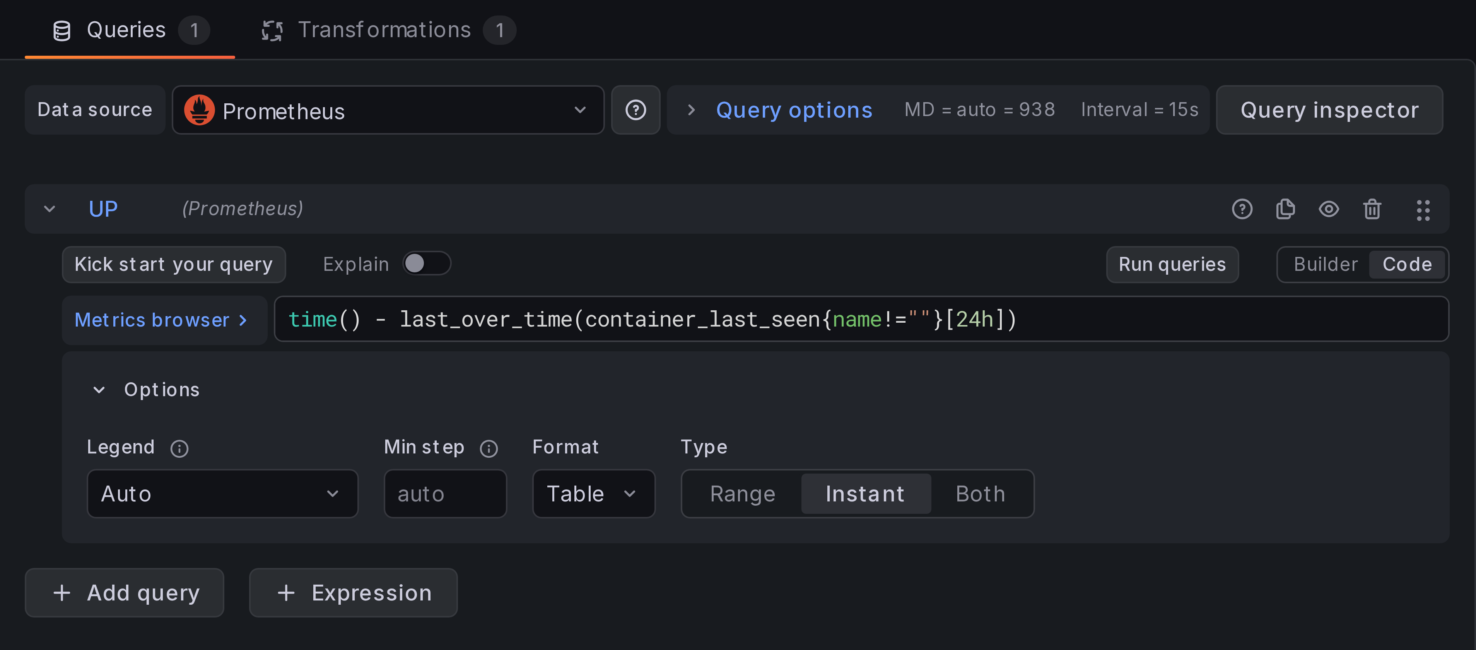
Task: Open the Prometheus data source dropdown
Action: (388, 110)
